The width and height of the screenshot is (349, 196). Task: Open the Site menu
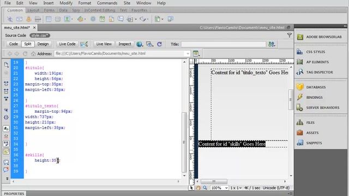click(x=127, y=3)
